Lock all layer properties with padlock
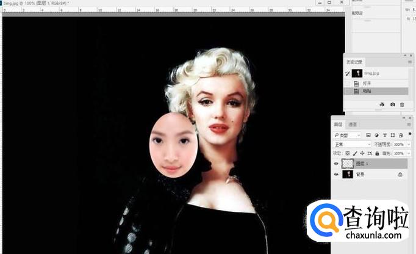The height and width of the screenshot is (254, 416). tap(377, 153)
